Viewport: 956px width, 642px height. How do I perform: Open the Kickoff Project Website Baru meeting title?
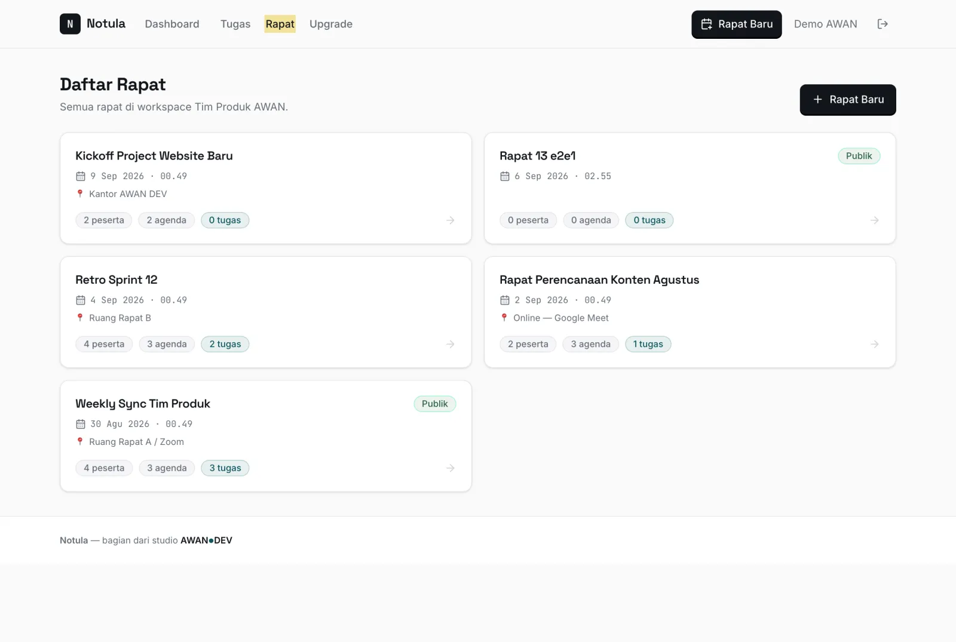(x=154, y=156)
